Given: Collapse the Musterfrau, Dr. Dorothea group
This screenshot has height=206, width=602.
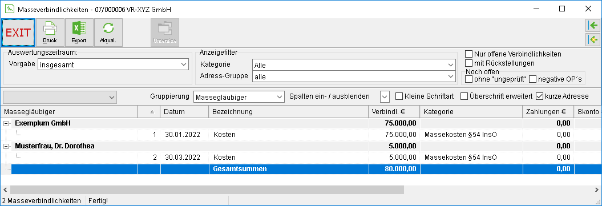Looking at the screenshot, I should pos(6,146).
